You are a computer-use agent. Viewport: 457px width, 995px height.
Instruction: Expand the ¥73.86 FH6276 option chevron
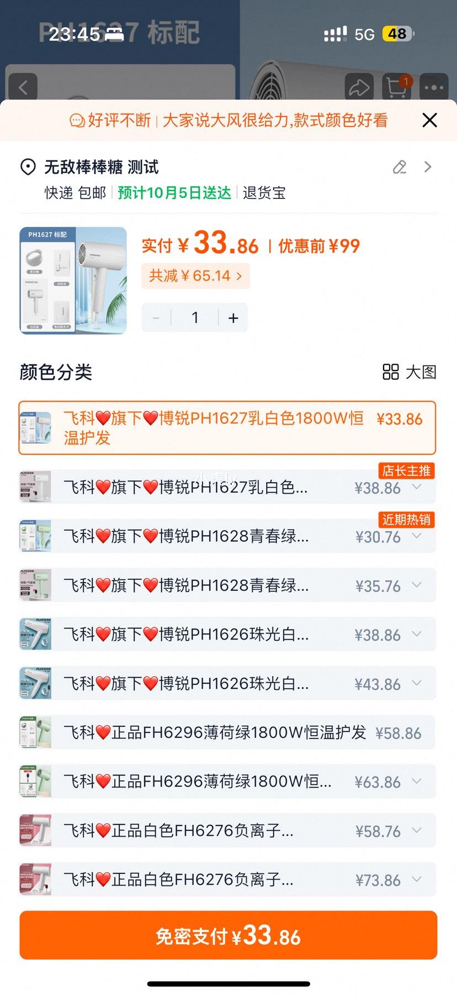[x=417, y=879]
